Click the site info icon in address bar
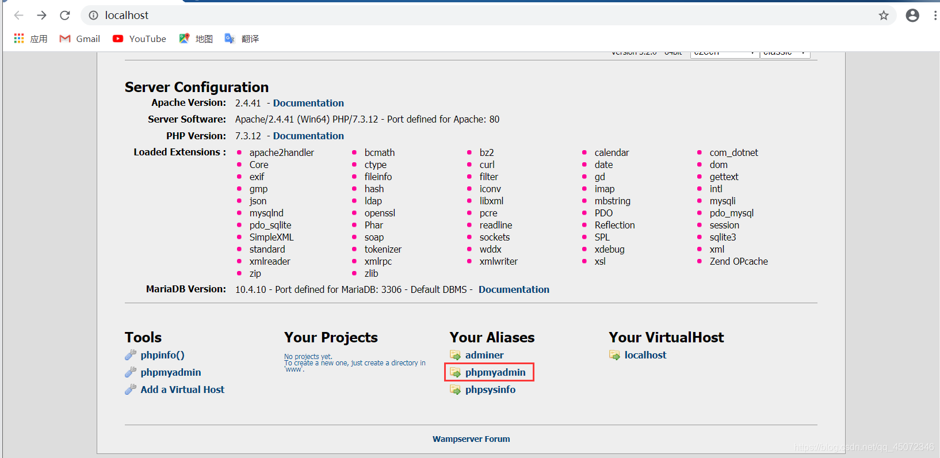Image resolution: width=940 pixels, height=458 pixels. coord(94,16)
